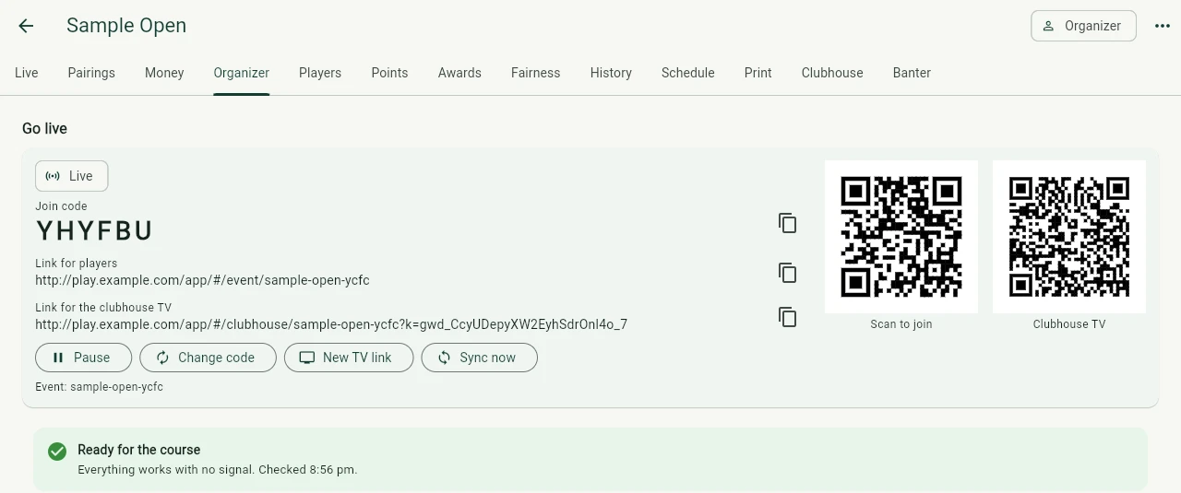Open the Banter tab

pyautogui.click(x=912, y=73)
